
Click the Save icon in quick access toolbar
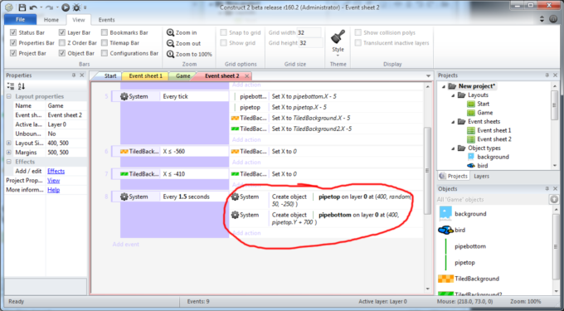[22, 7]
